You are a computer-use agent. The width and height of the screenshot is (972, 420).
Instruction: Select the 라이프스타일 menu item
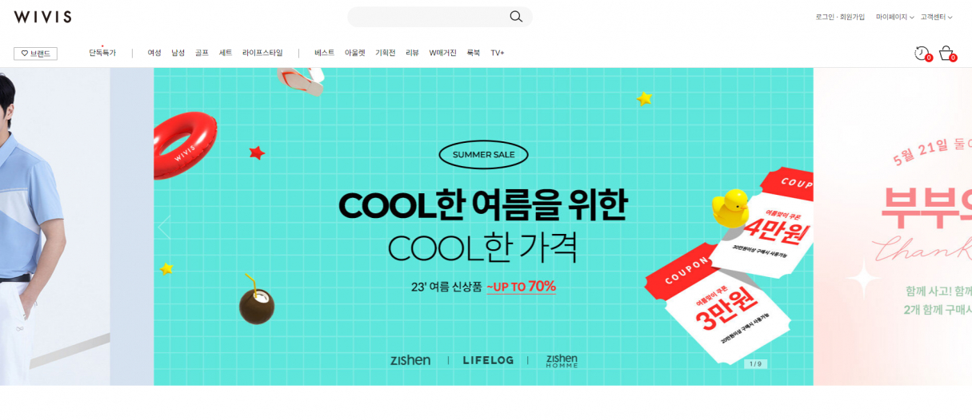tap(262, 53)
